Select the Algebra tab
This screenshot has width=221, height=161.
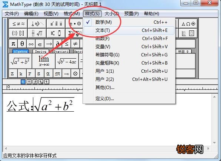(20, 51)
